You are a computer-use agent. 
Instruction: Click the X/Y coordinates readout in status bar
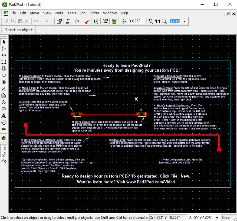point(168,218)
